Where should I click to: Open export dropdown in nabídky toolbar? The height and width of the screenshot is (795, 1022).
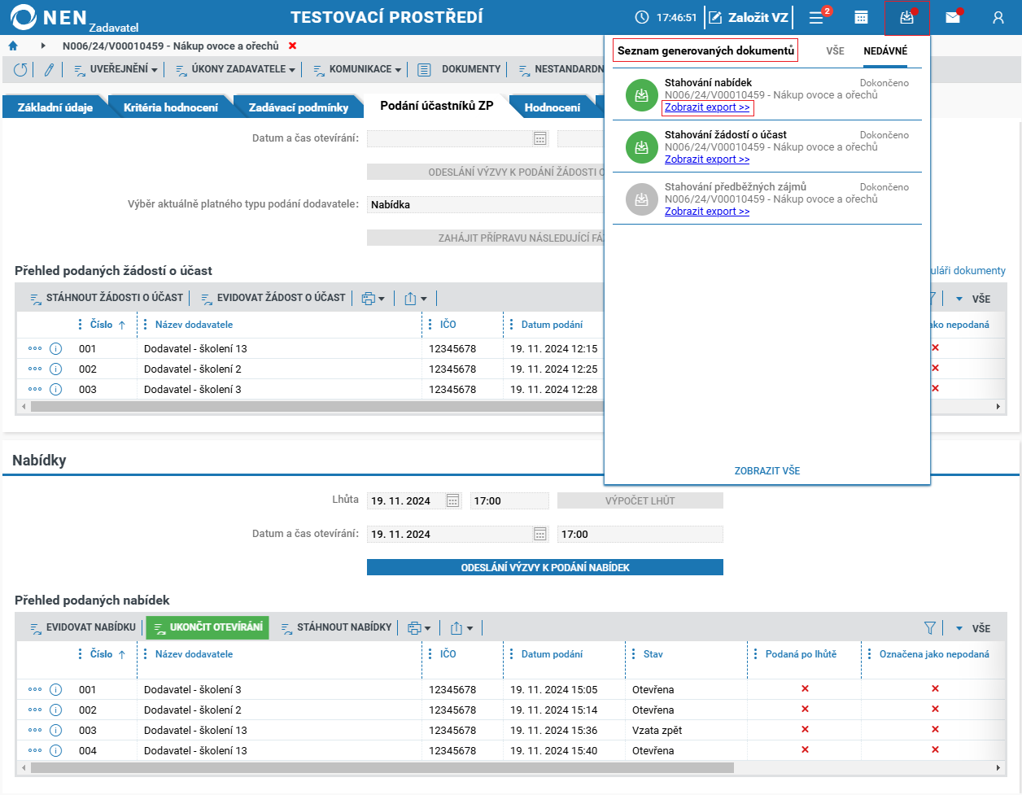click(461, 627)
